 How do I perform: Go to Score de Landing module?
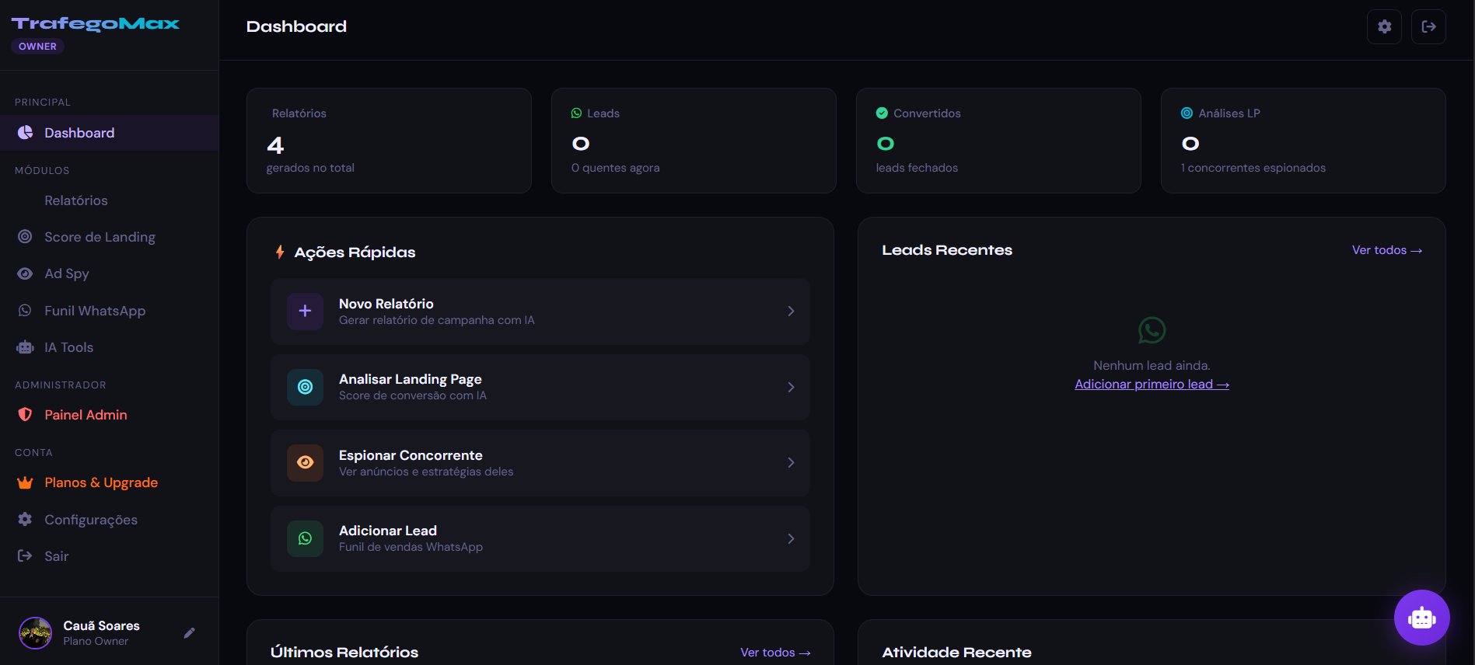pos(109,237)
